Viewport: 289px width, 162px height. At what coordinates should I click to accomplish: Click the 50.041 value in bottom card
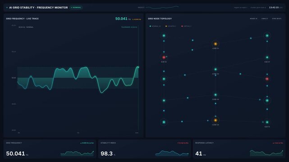pos(15,153)
